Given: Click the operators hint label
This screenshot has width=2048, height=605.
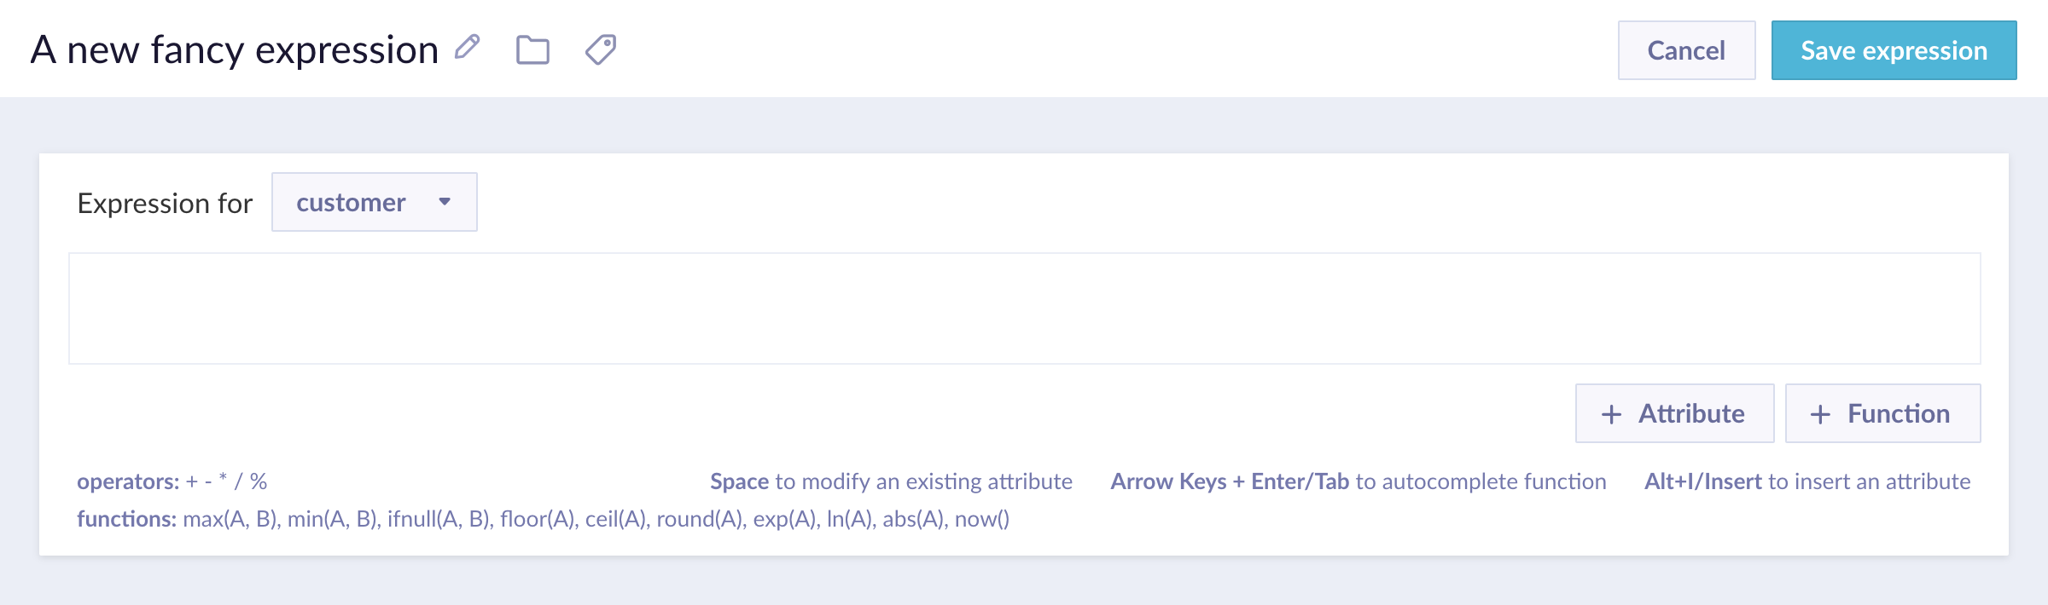Looking at the screenshot, I should click(x=128, y=481).
